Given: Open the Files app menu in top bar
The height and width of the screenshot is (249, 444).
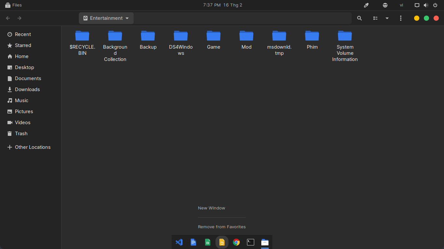Looking at the screenshot, I should tap(13, 5).
